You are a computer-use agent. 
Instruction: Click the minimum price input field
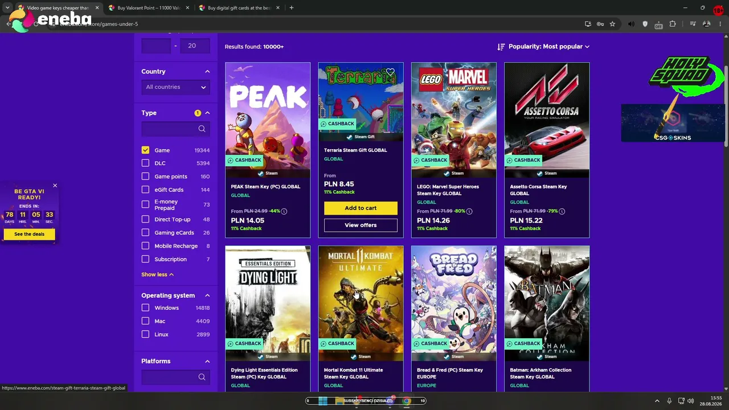[156, 46]
